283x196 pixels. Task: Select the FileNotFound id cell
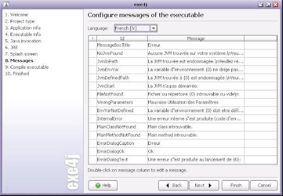pyautogui.click(x=122, y=94)
